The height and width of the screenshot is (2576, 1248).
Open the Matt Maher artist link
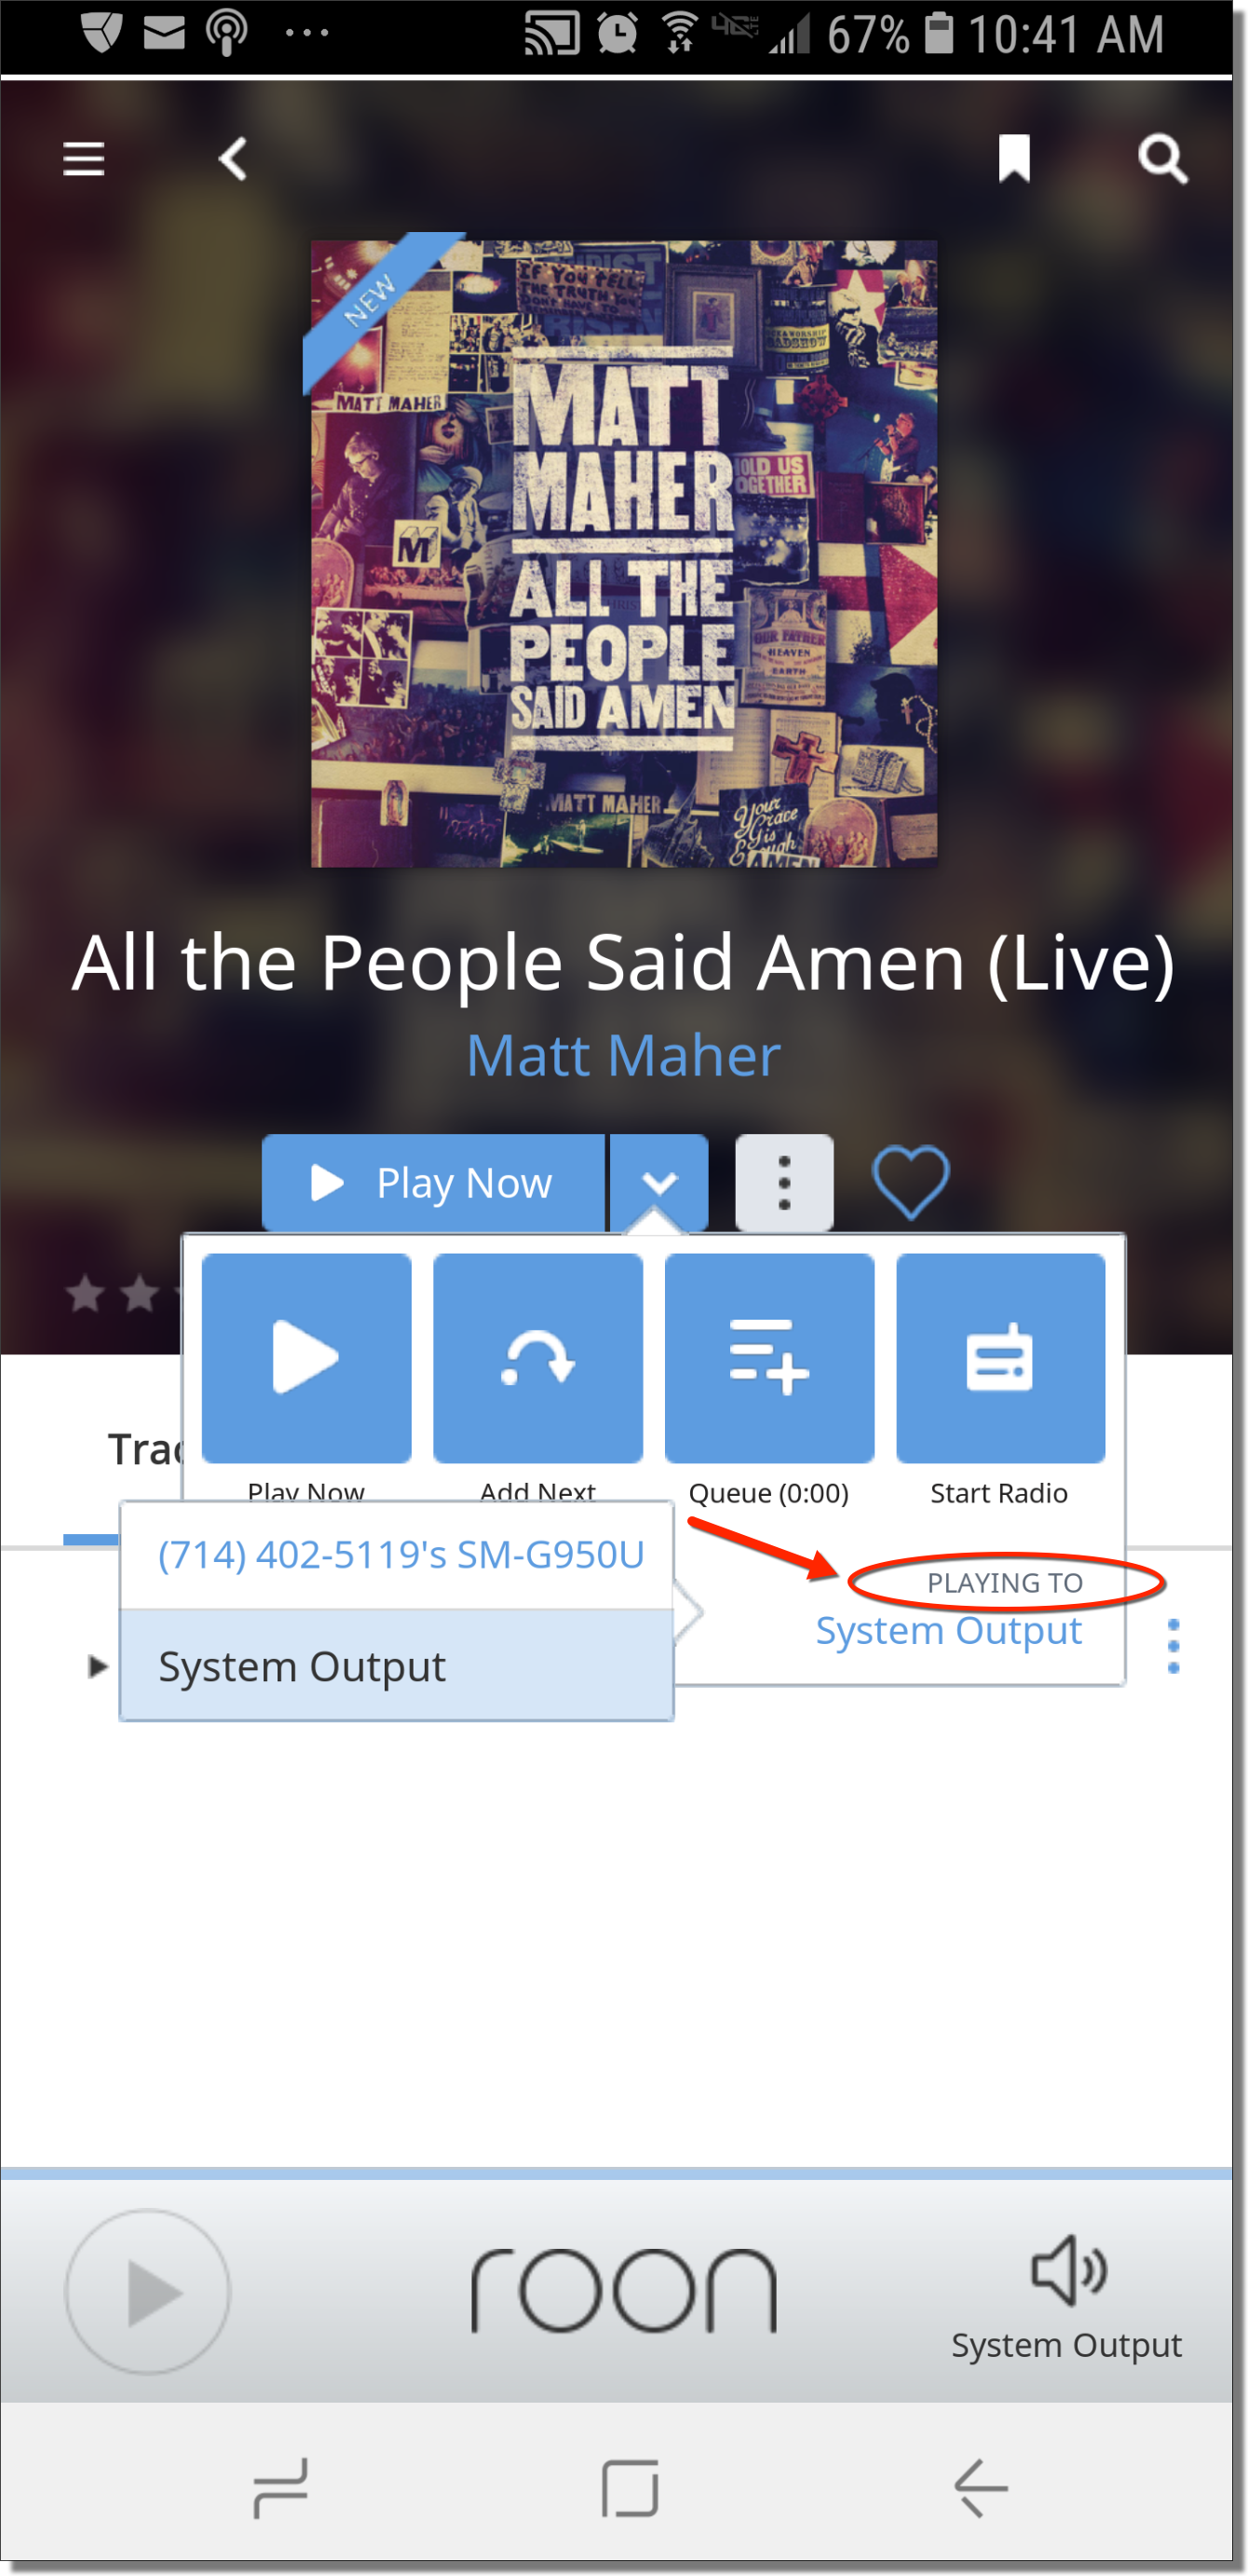[623, 1056]
